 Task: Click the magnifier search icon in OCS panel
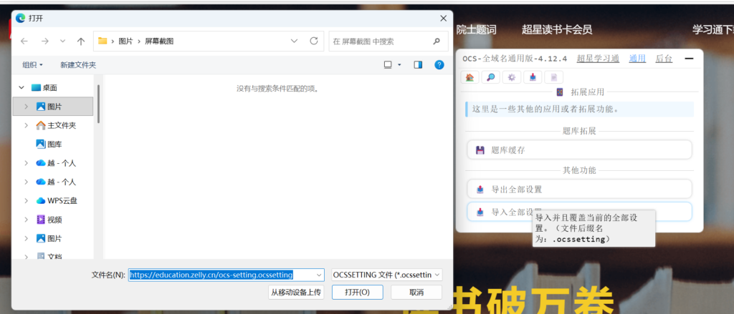point(490,77)
